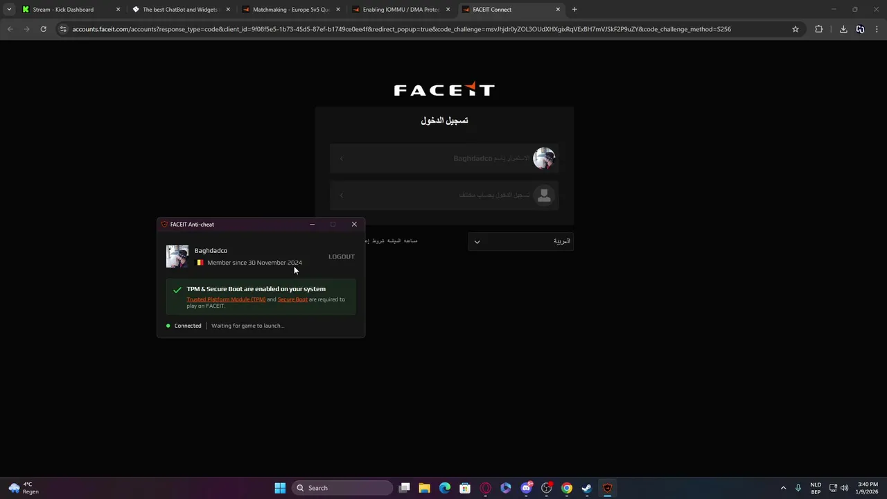Image resolution: width=887 pixels, height=499 pixels.
Task: Click the FACEIT shield icon in the Anti-cheat title bar
Action: 164,225
